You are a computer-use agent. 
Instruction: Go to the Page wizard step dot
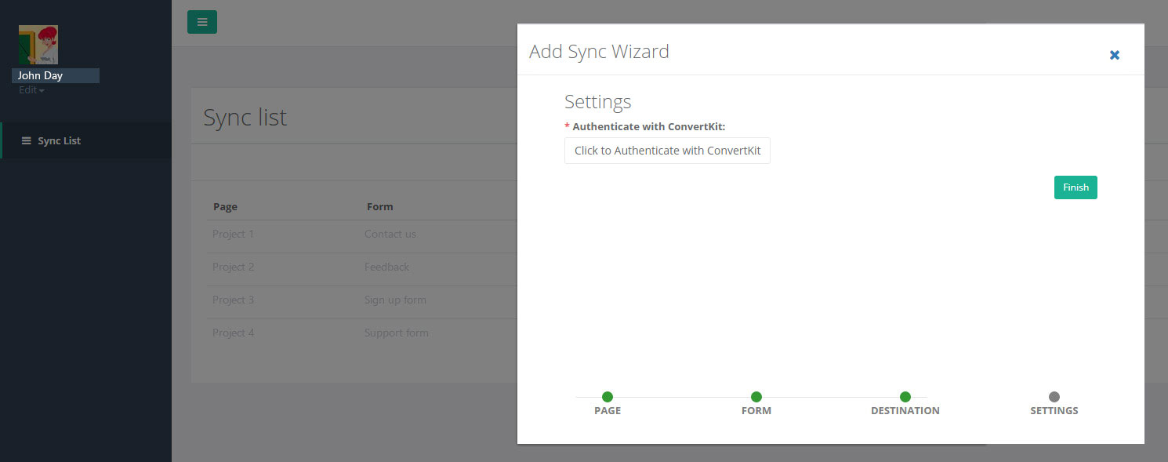coord(608,397)
